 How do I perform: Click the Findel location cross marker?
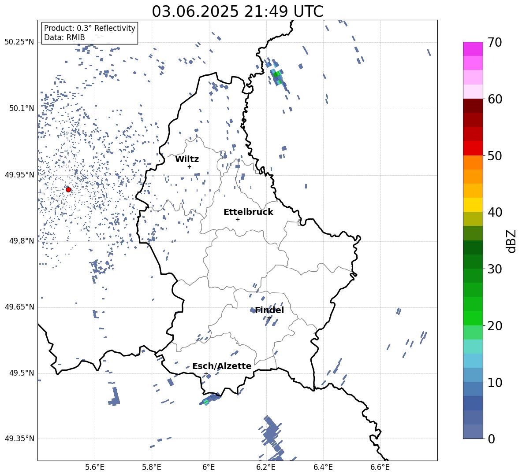coord(269,318)
